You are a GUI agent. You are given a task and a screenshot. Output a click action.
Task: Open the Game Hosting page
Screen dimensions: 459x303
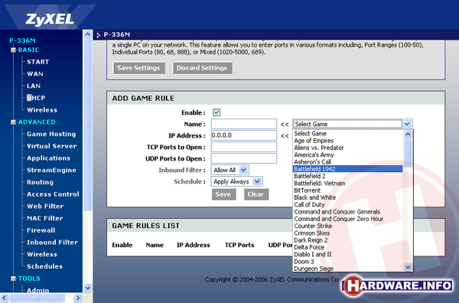coord(51,134)
